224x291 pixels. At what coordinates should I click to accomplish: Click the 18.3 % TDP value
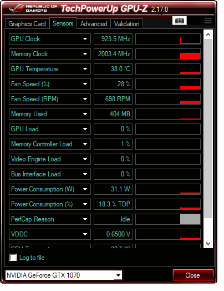coord(113,204)
